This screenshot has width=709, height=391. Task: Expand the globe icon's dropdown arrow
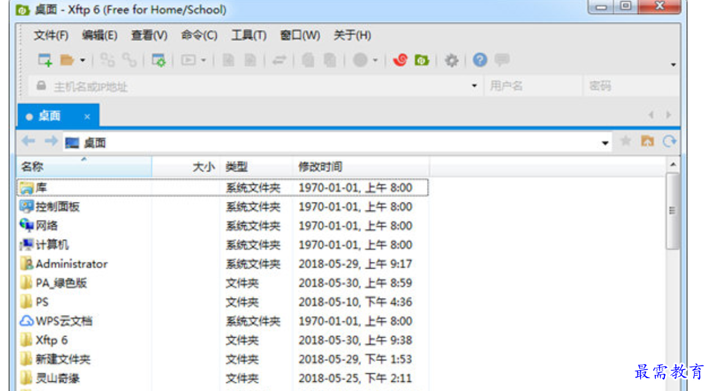tap(376, 60)
